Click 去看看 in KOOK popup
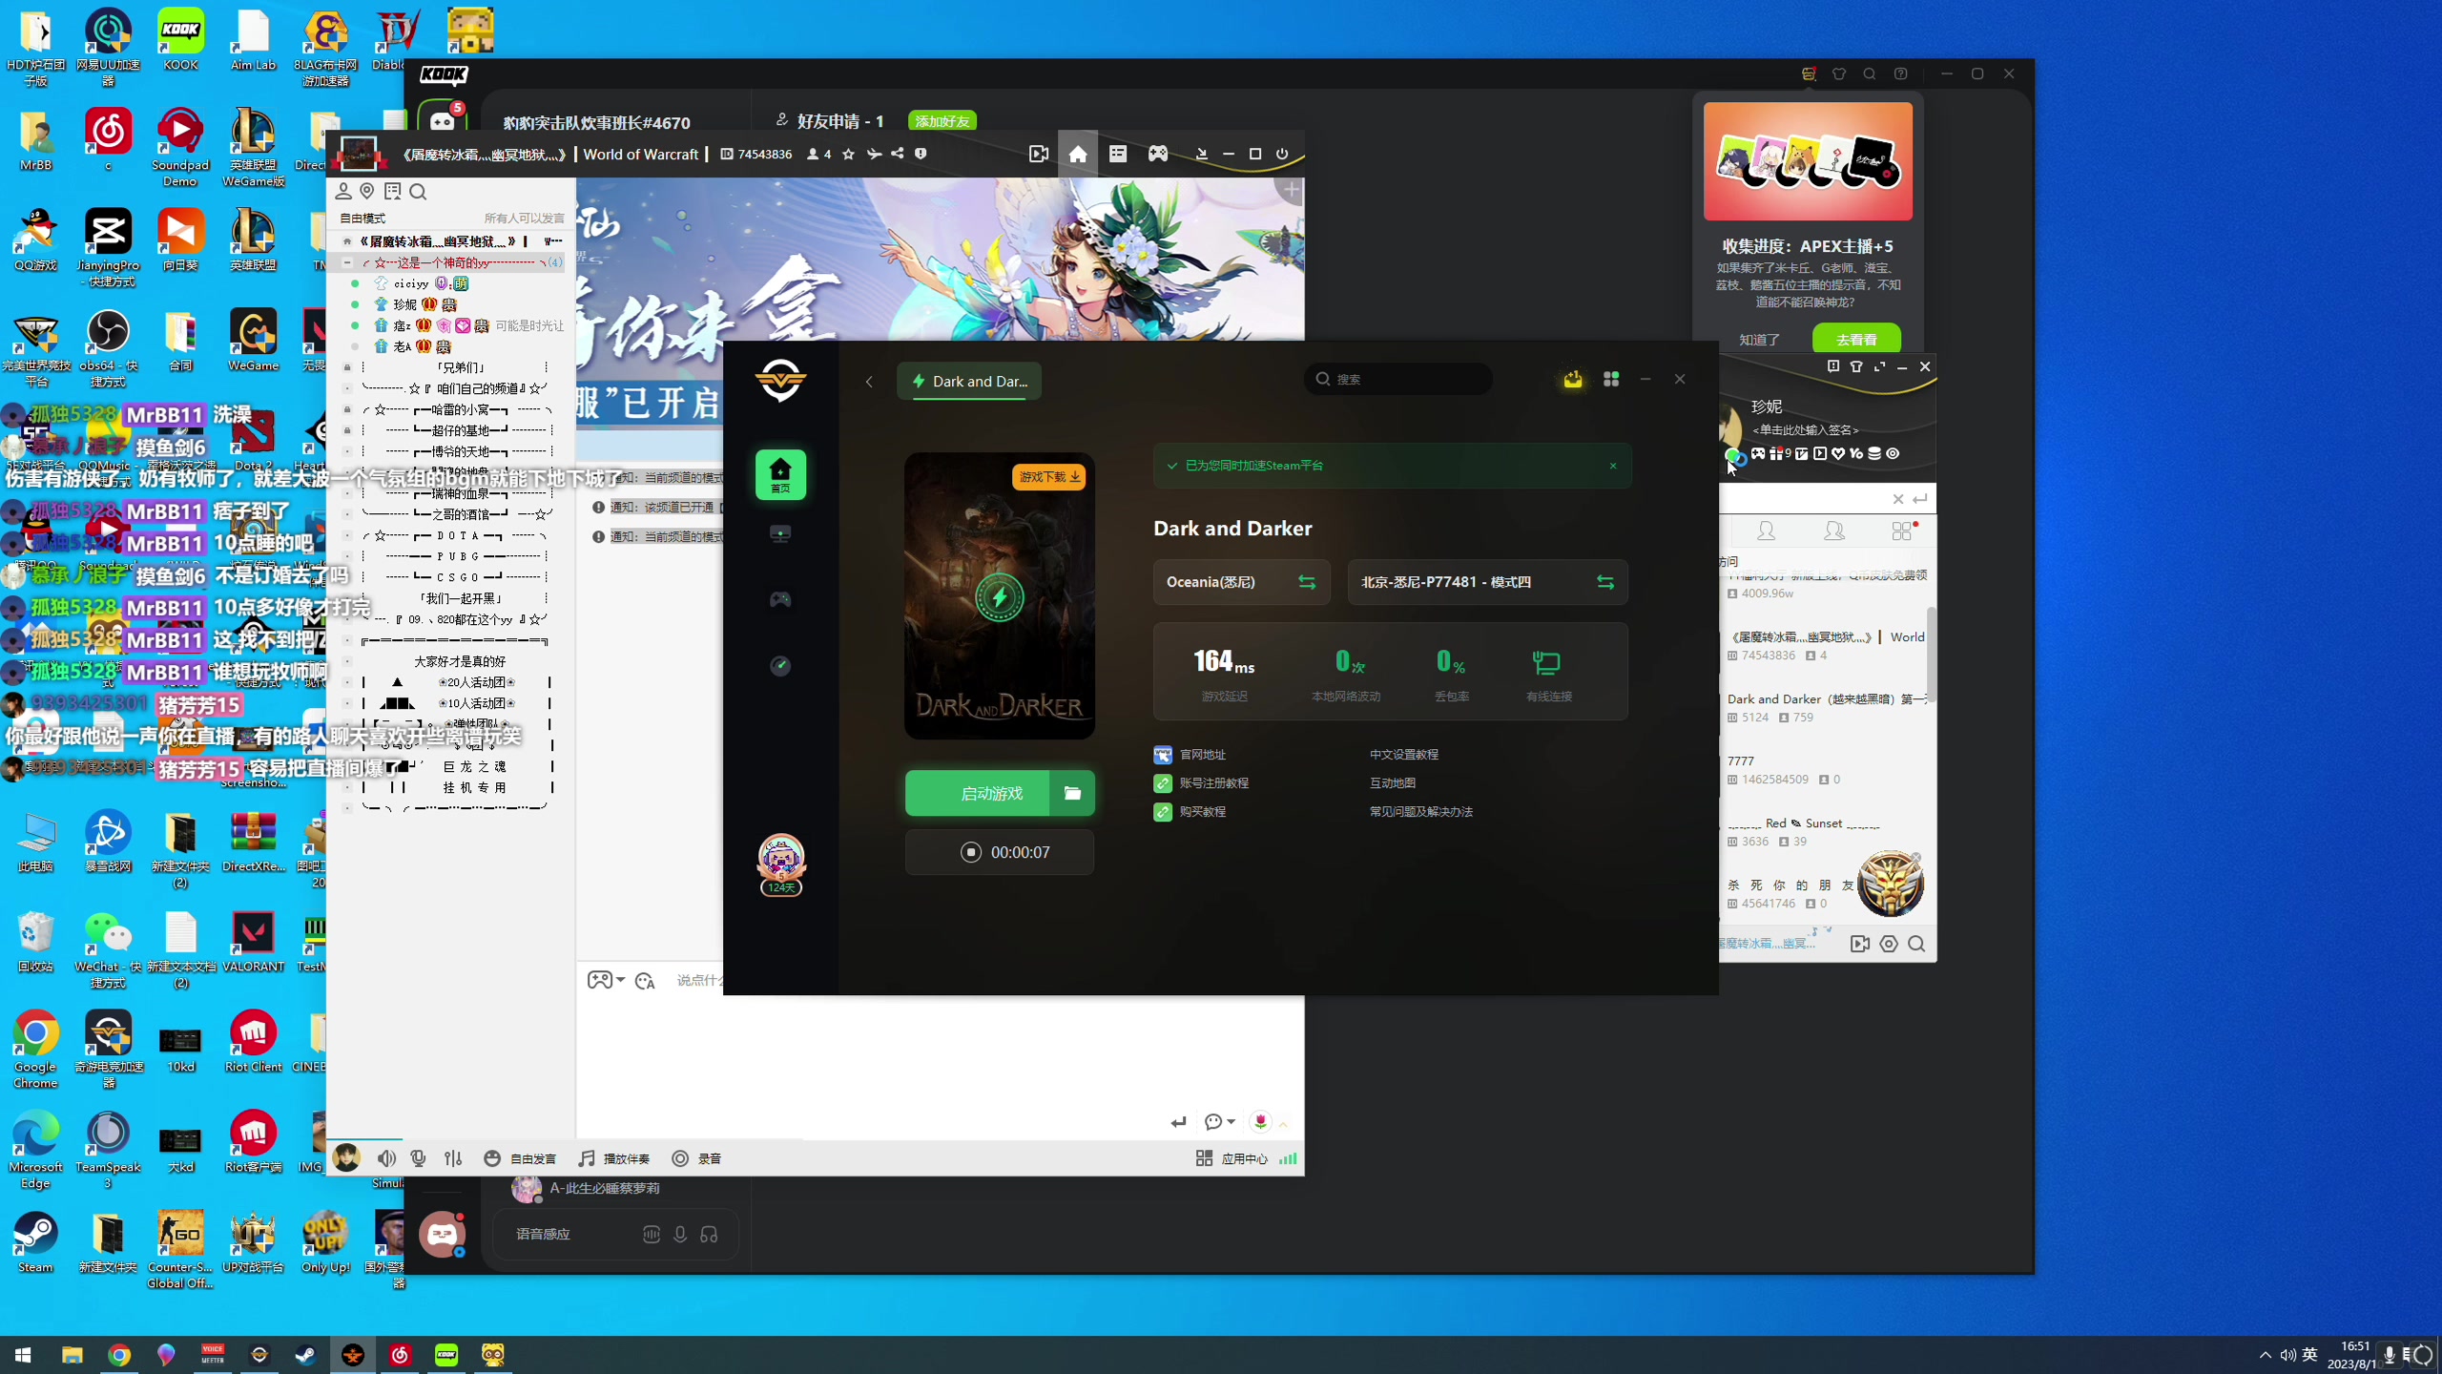The height and width of the screenshot is (1374, 2442). [1856, 340]
